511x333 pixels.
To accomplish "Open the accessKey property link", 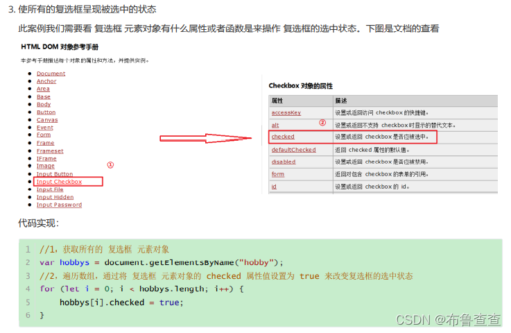I will point(286,112).
